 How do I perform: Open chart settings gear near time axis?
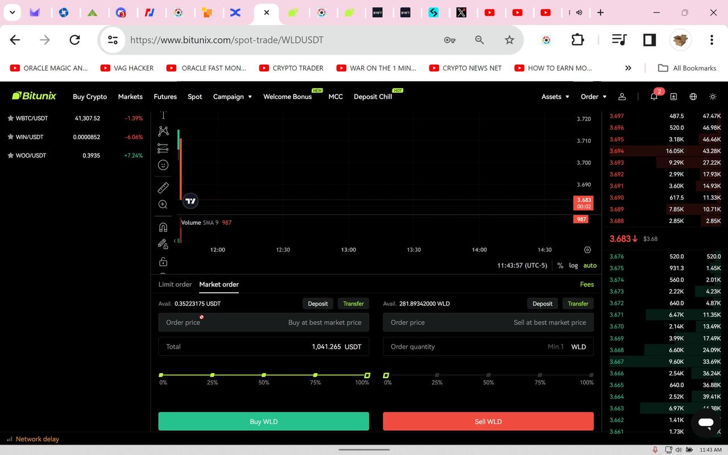[x=588, y=250]
